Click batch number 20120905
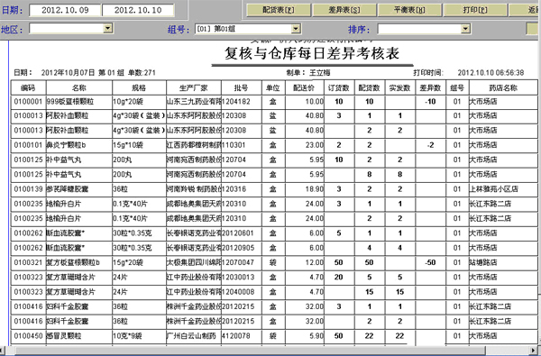 click(x=238, y=248)
